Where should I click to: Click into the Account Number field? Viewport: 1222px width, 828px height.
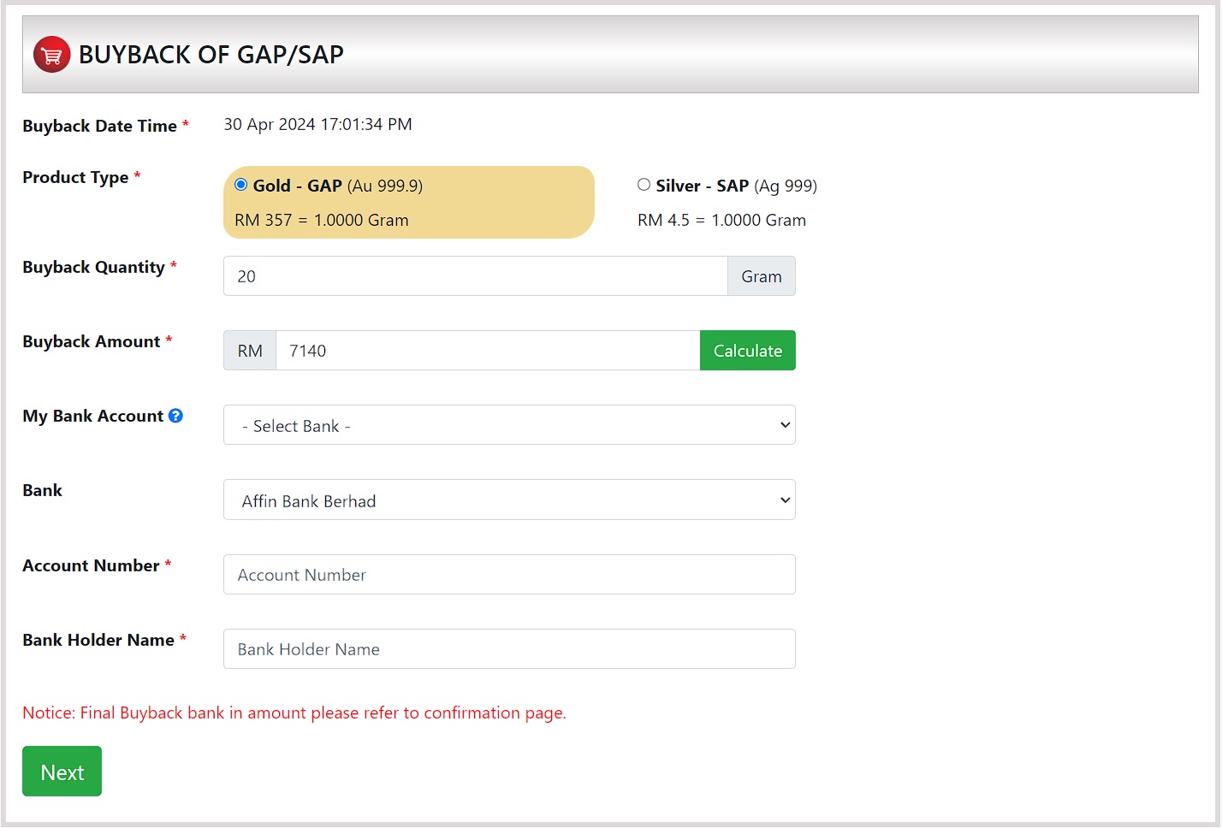[509, 575]
